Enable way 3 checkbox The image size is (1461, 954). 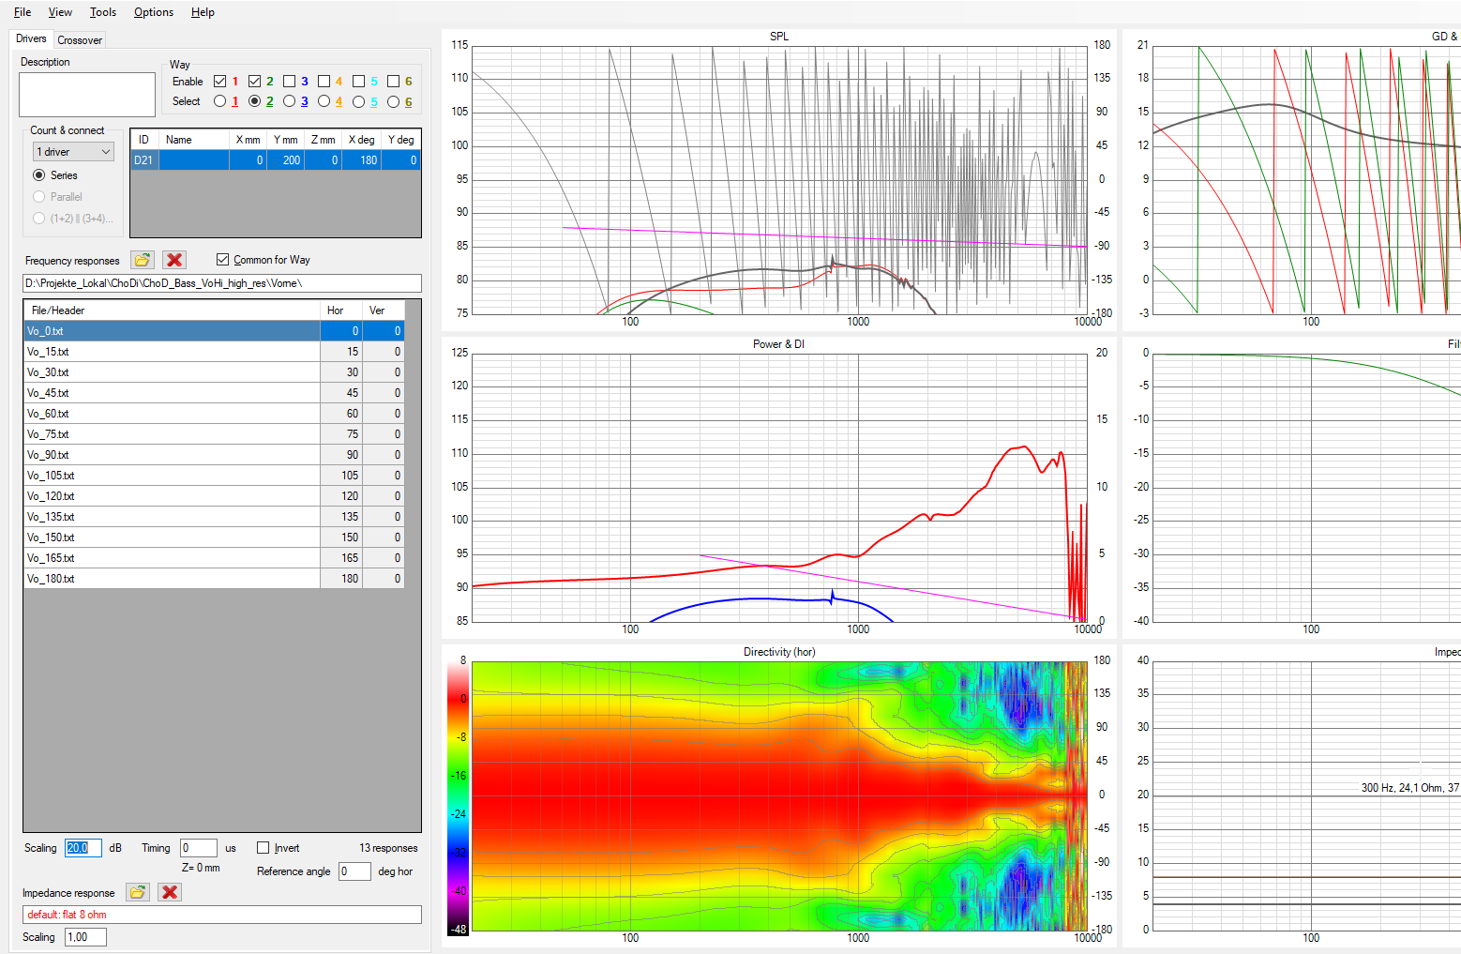coord(290,82)
